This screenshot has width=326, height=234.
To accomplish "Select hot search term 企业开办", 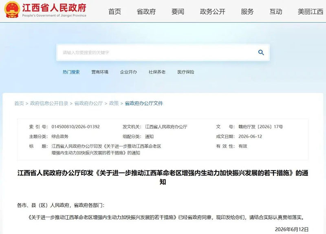I will pos(128,72).
